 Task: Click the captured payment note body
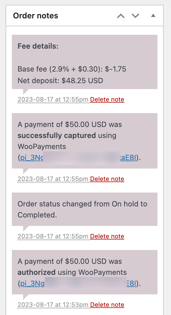point(85,141)
